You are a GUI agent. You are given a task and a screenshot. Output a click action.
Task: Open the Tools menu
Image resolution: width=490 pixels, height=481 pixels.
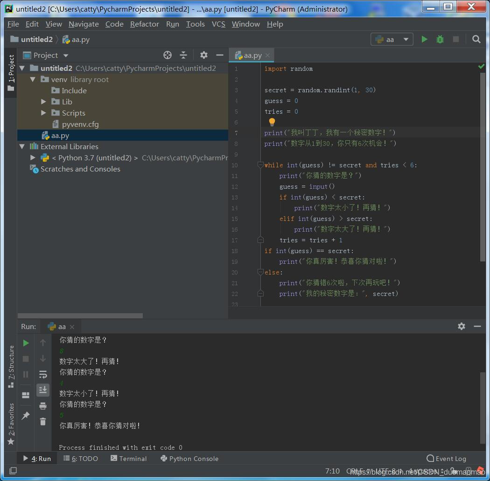[196, 24]
